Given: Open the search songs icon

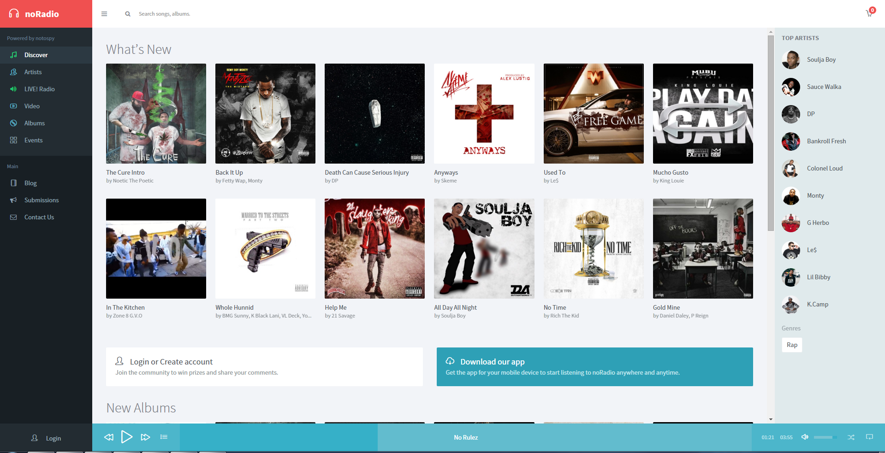Looking at the screenshot, I should click(128, 14).
